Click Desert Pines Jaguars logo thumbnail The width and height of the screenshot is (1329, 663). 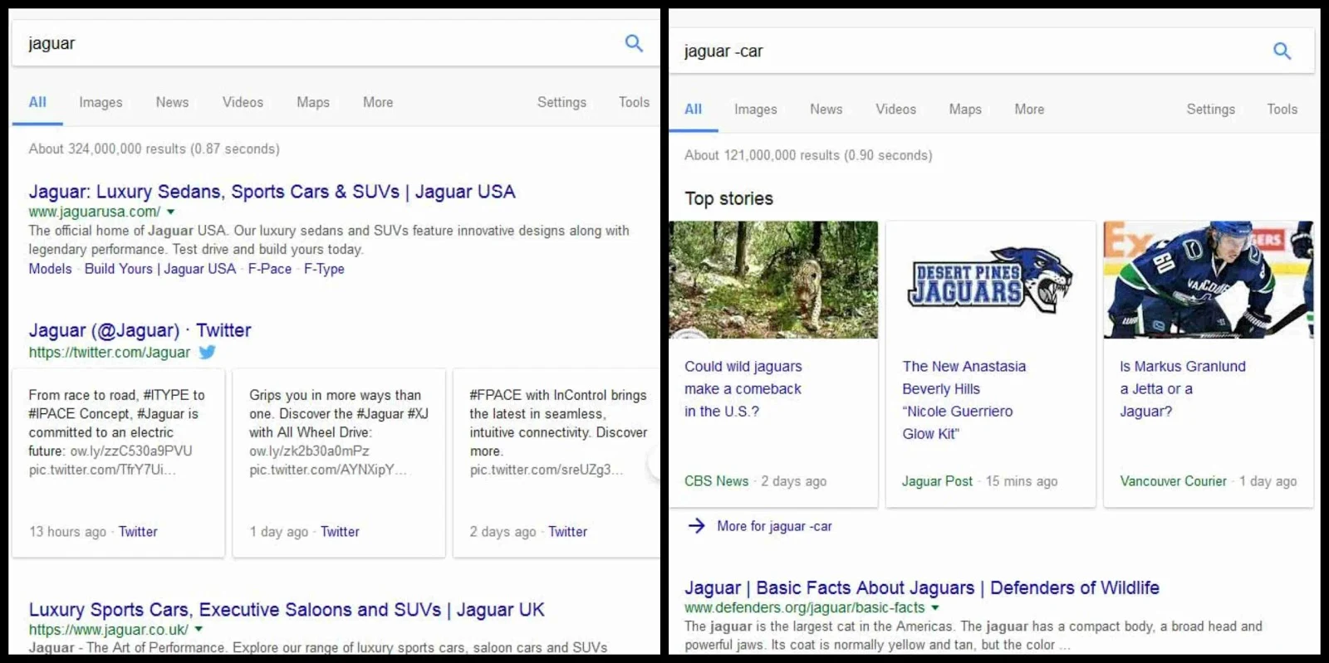(x=991, y=280)
